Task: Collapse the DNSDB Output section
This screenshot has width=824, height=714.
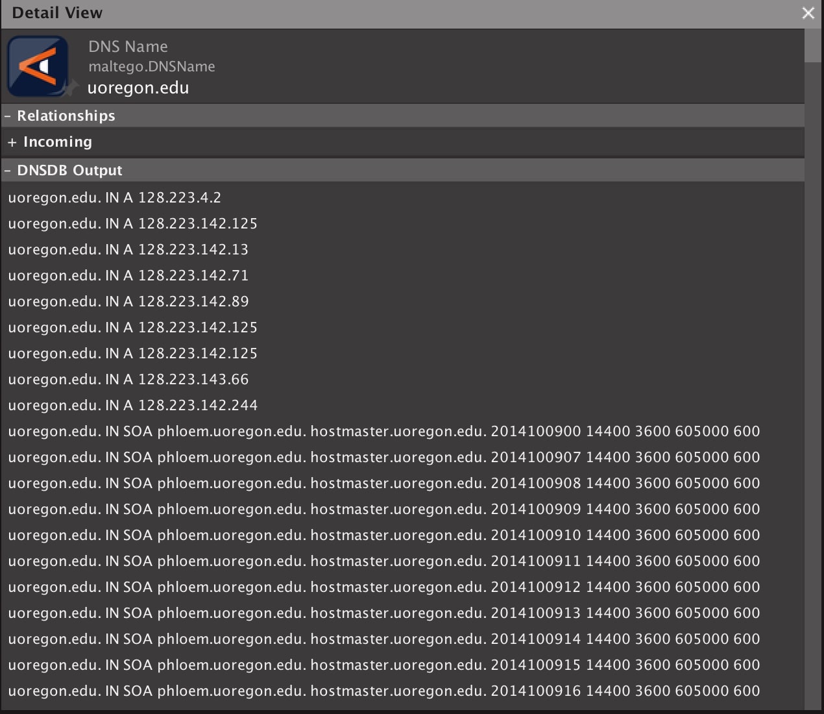Action: 8,171
